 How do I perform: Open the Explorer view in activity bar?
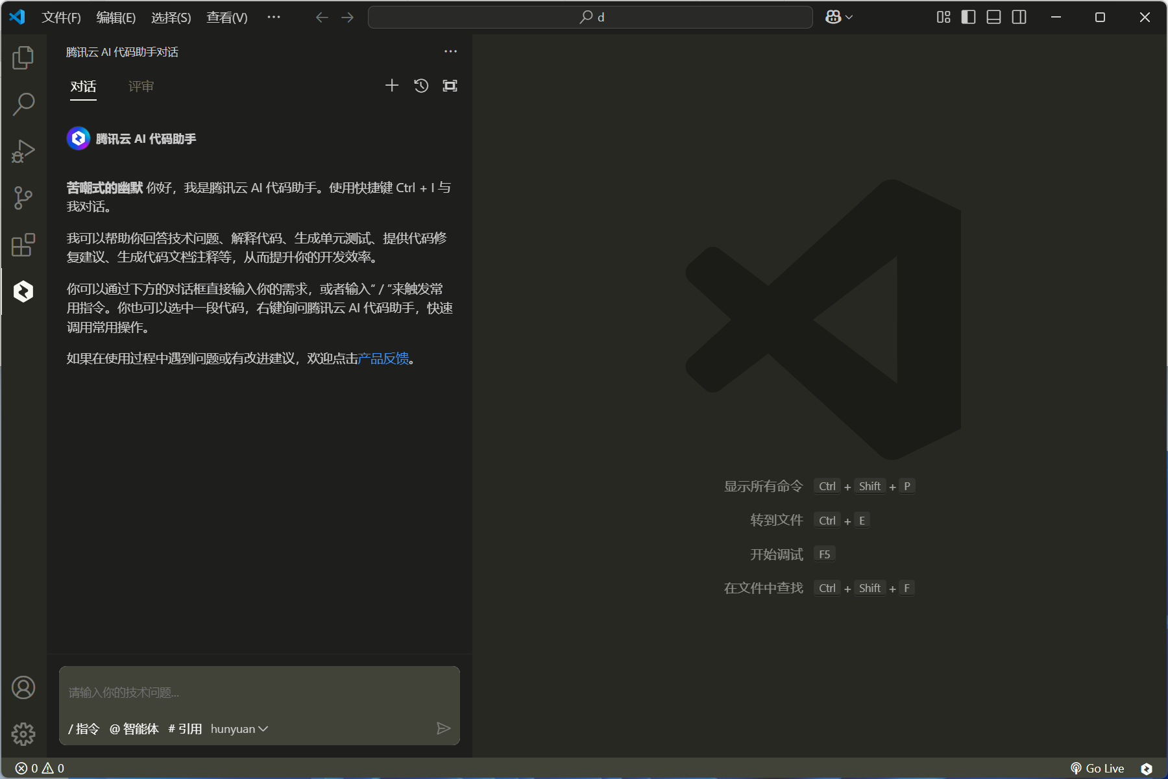coord(23,58)
